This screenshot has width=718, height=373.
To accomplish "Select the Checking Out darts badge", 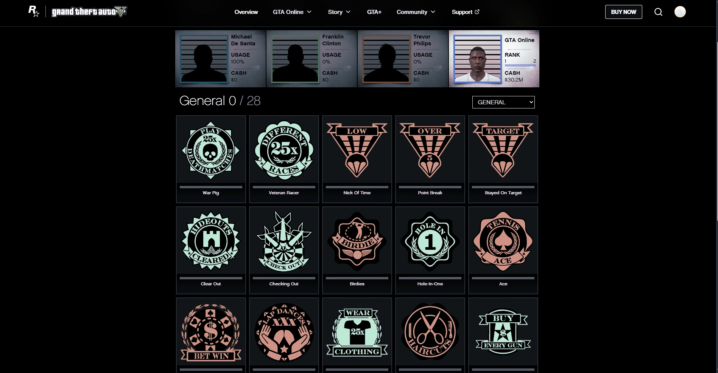I will coord(284,241).
